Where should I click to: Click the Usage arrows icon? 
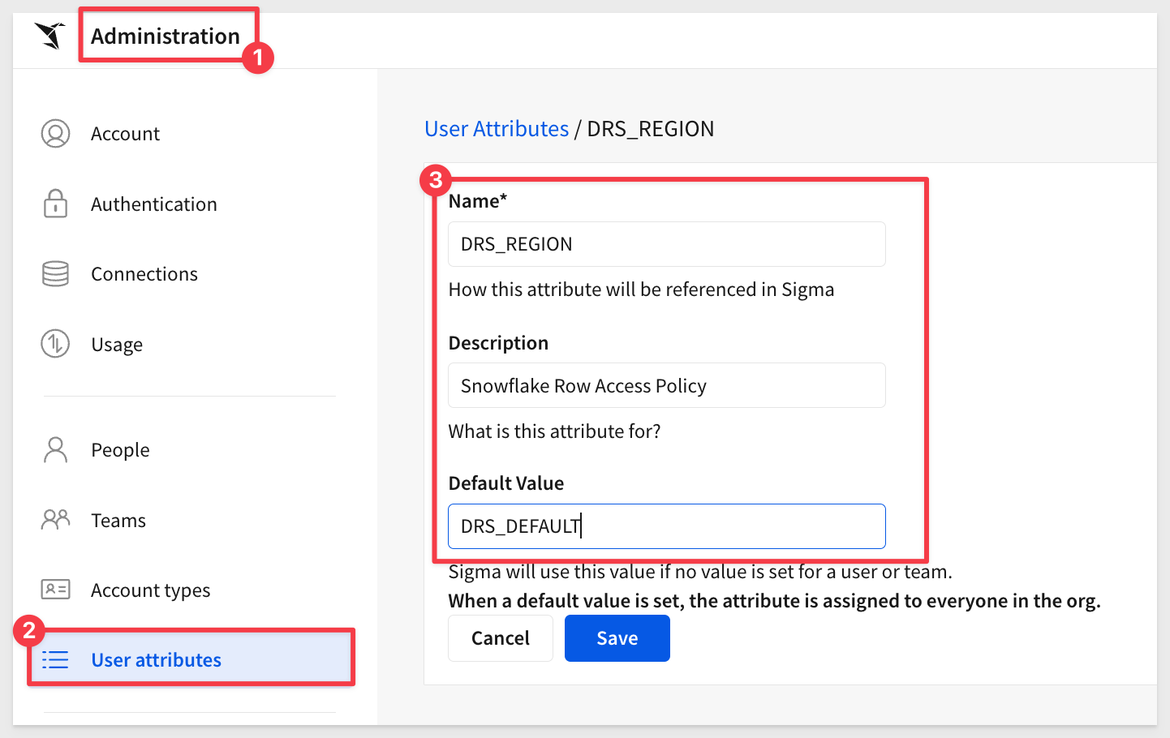pyautogui.click(x=55, y=344)
